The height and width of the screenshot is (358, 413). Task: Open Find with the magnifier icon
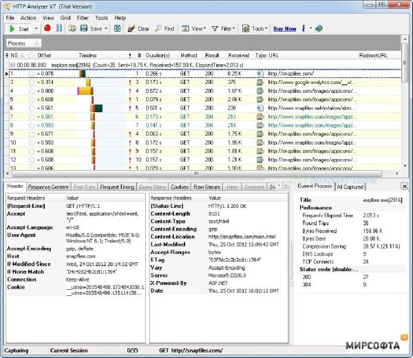pyautogui.click(x=158, y=28)
